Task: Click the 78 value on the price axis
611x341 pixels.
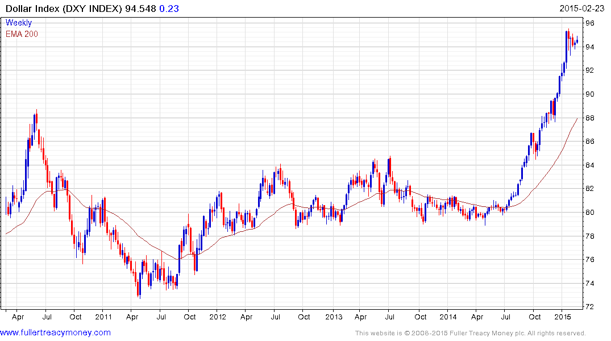Action: tap(590, 236)
